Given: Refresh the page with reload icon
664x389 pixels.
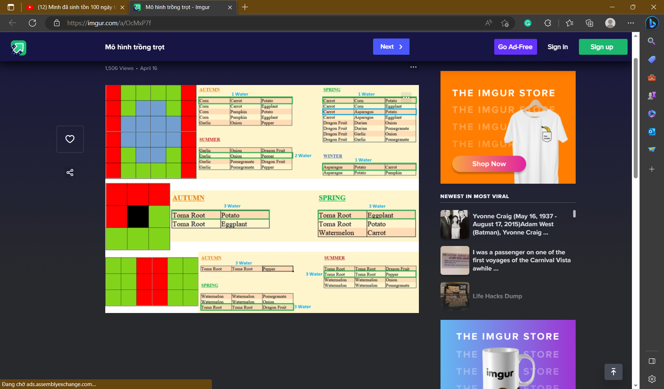Looking at the screenshot, I should [x=32, y=23].
